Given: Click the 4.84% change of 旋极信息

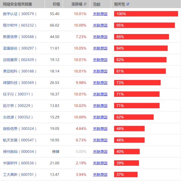Looking at the screenshot, I should [x=81, y=129].
